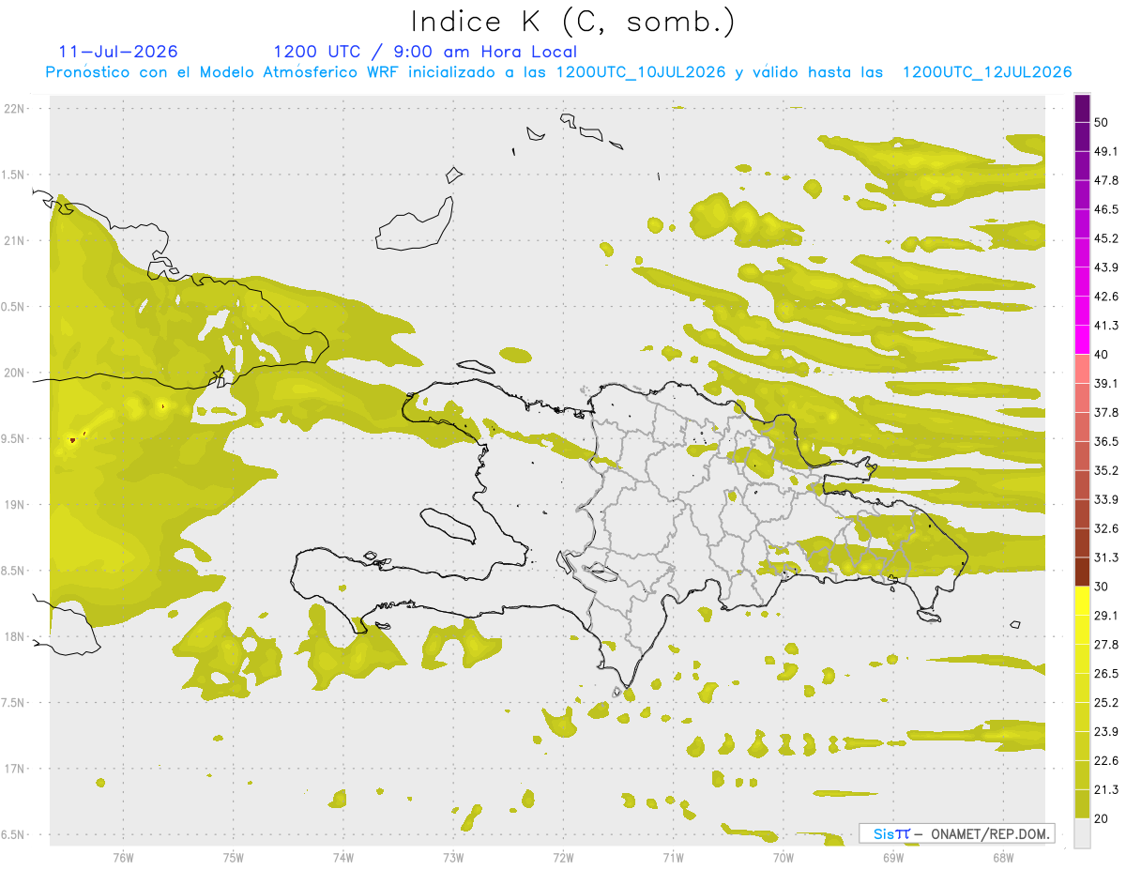The height and width of the screenshot is (870, 1126).
Task: Click '1200UTC_12JUL2026' valid-until time in forecast line
Action: click(x=987, y=72)
